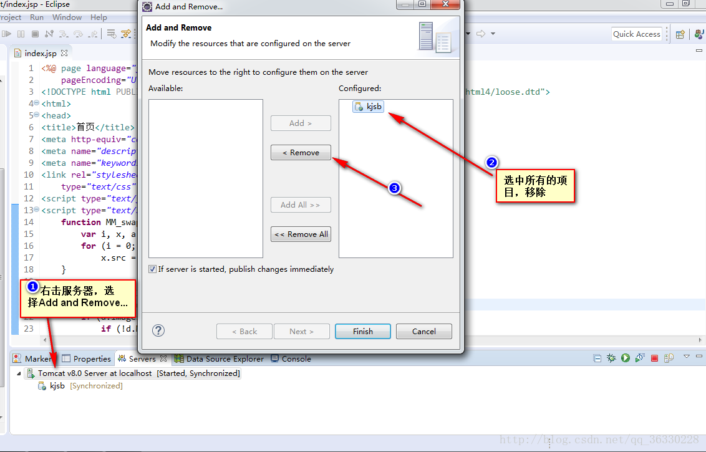Collapse the html tag on line 4

click(37, 103)
